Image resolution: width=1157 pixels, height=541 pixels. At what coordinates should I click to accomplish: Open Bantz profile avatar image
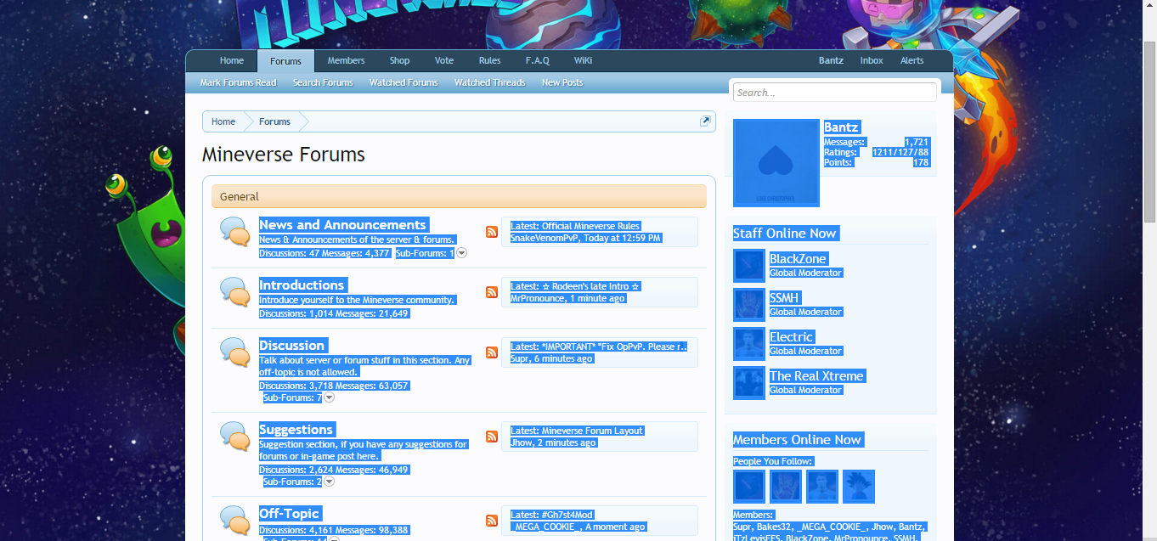(776, 163)
